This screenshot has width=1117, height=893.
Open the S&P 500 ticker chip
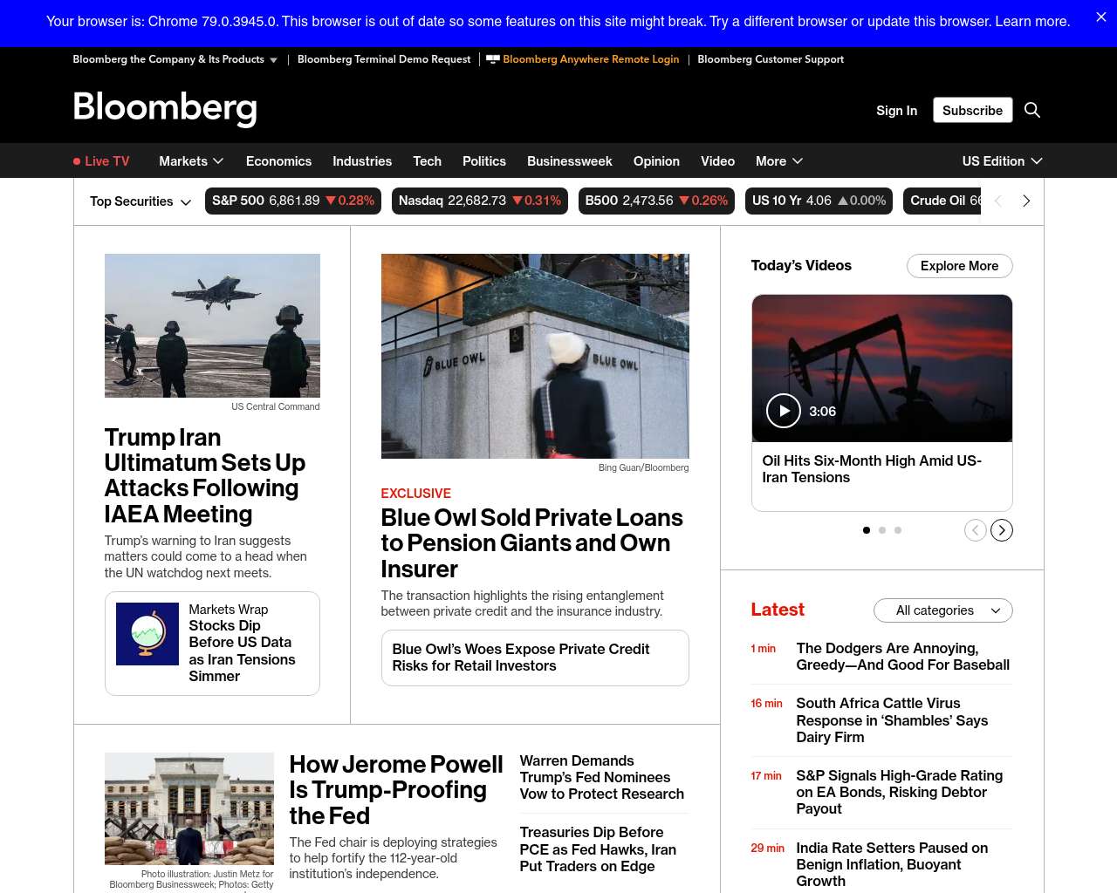(x=293, y=201)
